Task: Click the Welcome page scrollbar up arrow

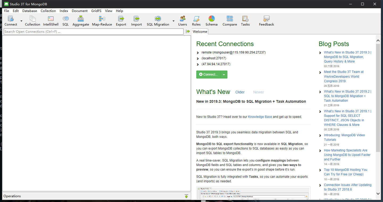Action: [x=378, y=40]
